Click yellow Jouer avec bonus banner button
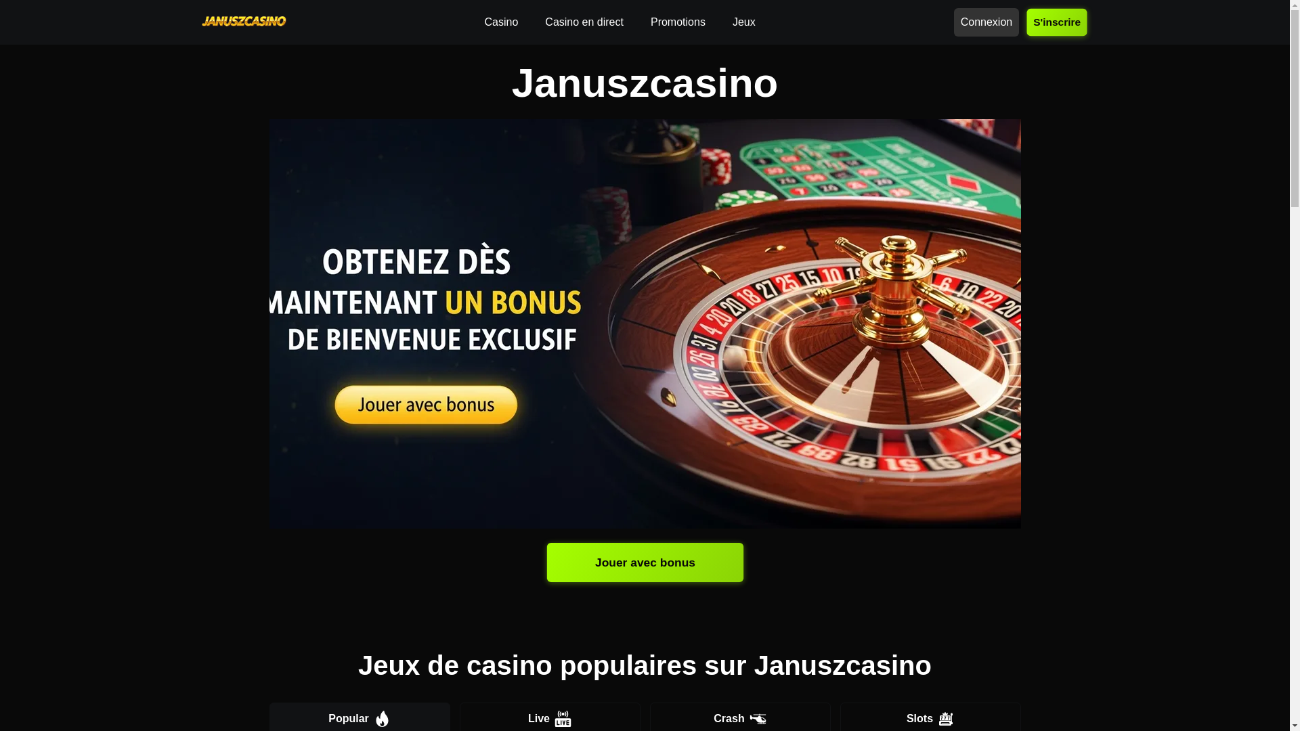The image size is (1300, 731). (426, 405)
